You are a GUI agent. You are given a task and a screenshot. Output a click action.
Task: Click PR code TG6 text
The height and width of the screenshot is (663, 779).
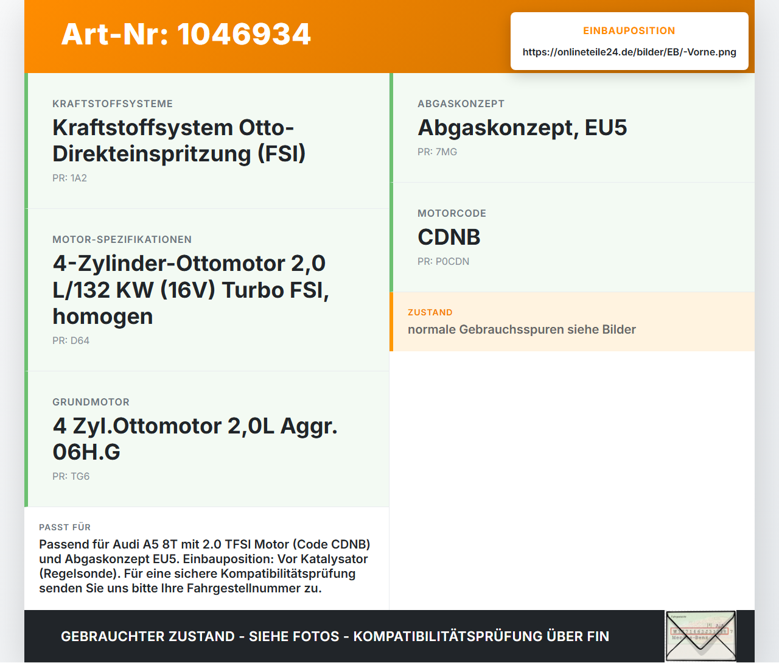(71, 476)
